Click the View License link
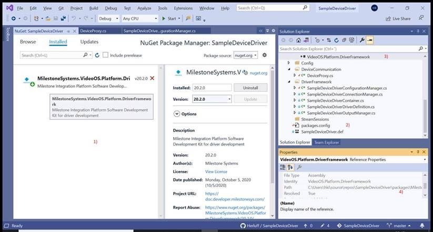 (216, 172)
